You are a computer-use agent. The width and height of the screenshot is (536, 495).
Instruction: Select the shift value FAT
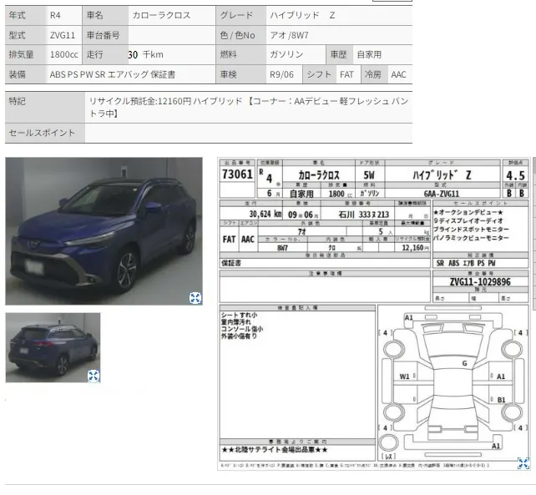[346, 74]
